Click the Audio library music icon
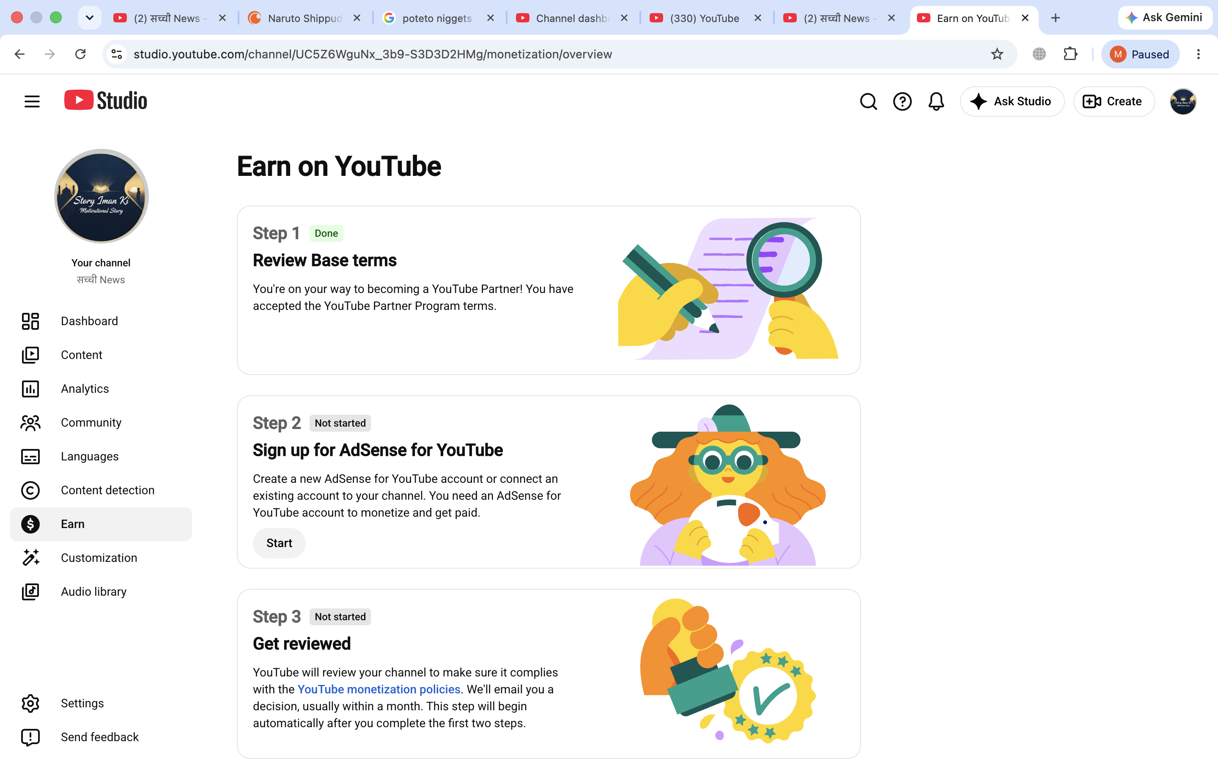This screenshot has width=1218, height=761. pyautogui.click(x=30, y=591)
